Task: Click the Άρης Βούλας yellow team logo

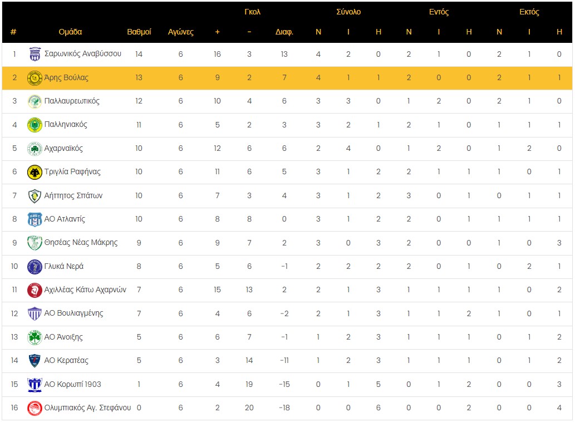Action: tap(35, 78)
